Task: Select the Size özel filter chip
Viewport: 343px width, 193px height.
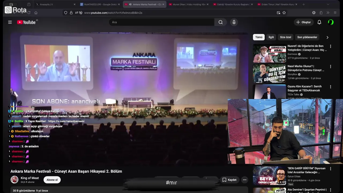Action: 286,37
